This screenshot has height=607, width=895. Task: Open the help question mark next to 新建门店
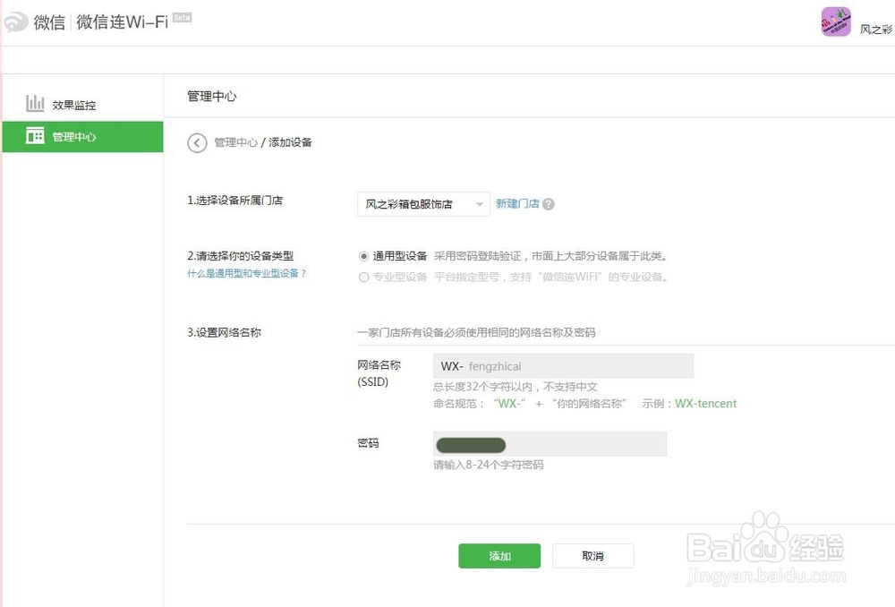pos(548,203)
